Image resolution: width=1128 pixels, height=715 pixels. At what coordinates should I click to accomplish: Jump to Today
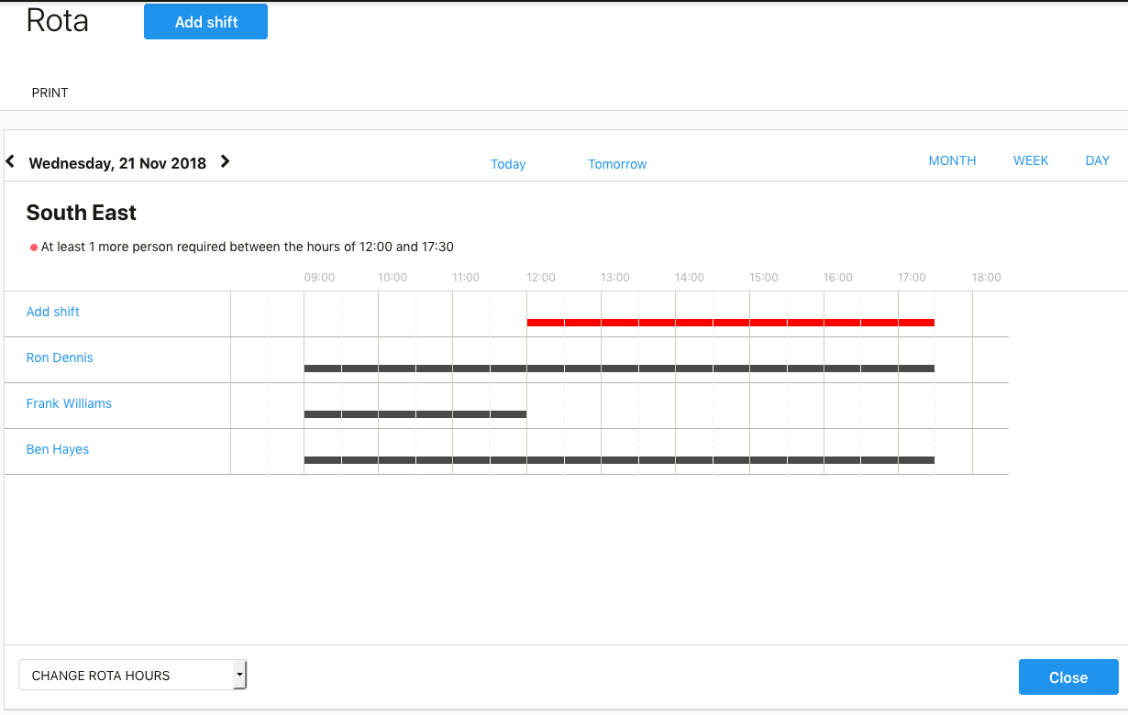click(508, 164)
